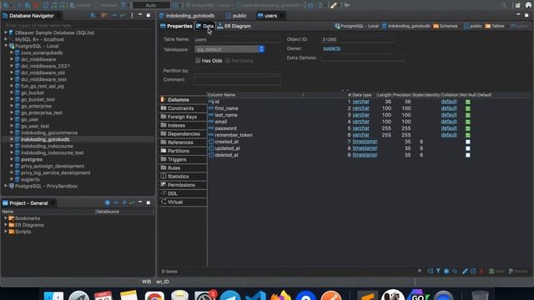
Task: Click the search magnifier icon in the bottom toolbar
Action: pyautogui.click(x=420, y=271)
